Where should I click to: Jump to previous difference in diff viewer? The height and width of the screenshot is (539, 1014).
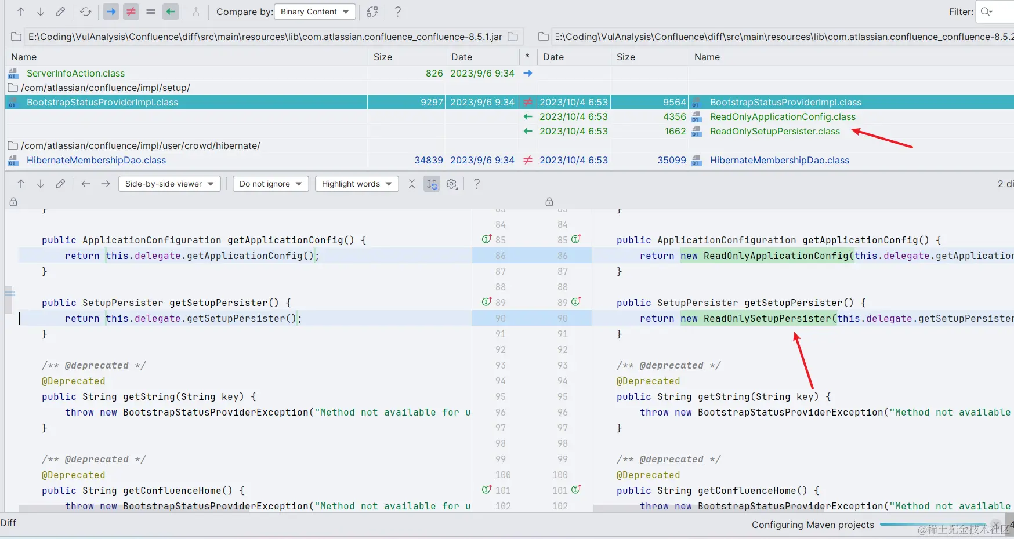(x=21, y=184)
